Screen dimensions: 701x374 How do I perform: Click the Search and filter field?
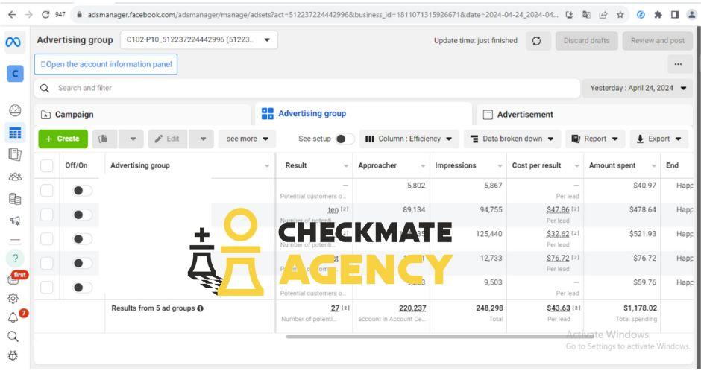tap(307, 89)
